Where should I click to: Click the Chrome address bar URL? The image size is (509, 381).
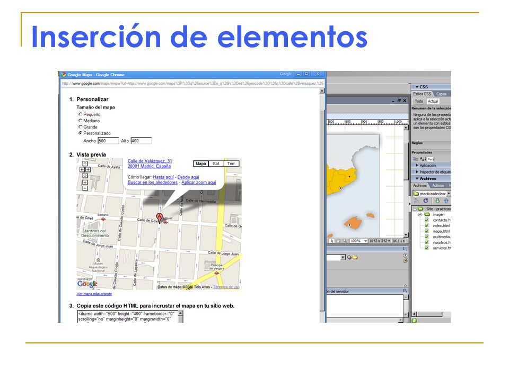pyautogui.click(x=192, y=83)
